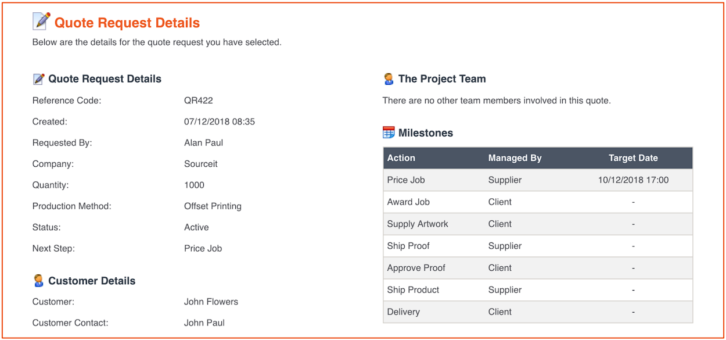The width and height of the screenshot is (726, 340).
Task: Click the person icon beside Customer Details
Action: pos(38,281)
